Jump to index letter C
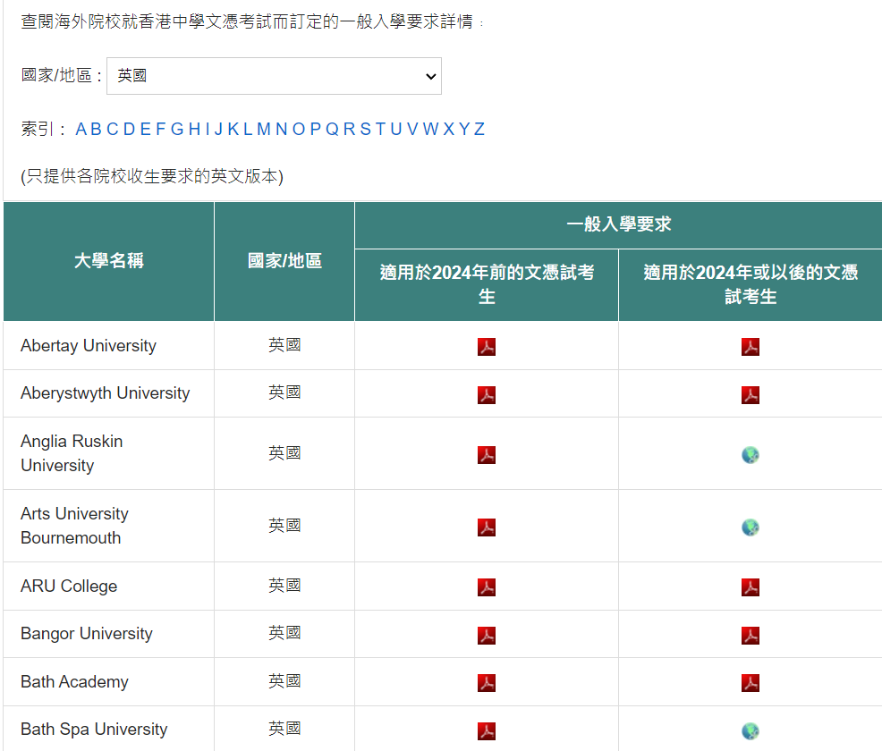 pyautogui.click(x=113, y=130)
